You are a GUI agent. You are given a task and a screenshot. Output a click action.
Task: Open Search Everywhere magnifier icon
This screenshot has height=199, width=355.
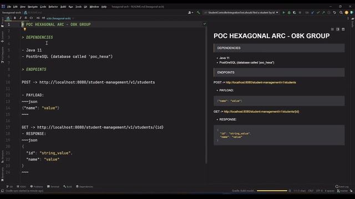click(341, 13)
